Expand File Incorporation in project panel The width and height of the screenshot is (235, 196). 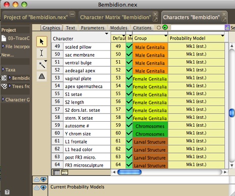(3, 46)
